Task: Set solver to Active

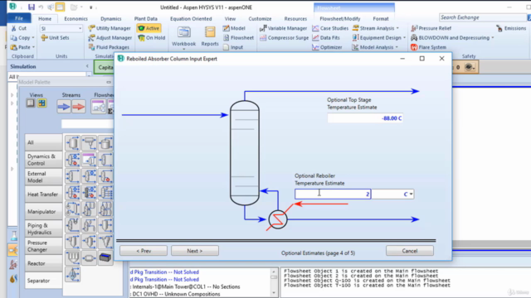Action: tap(149, 28)
